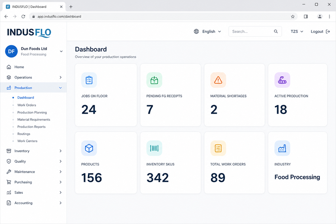The width and height of the screenshot is (336, 224).
Task: Open Work Orders submenu item
Action: click(27, 105)
